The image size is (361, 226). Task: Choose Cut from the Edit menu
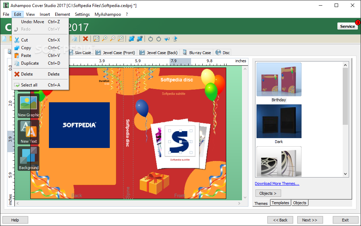pyautogui.click(x=40, y=40)
